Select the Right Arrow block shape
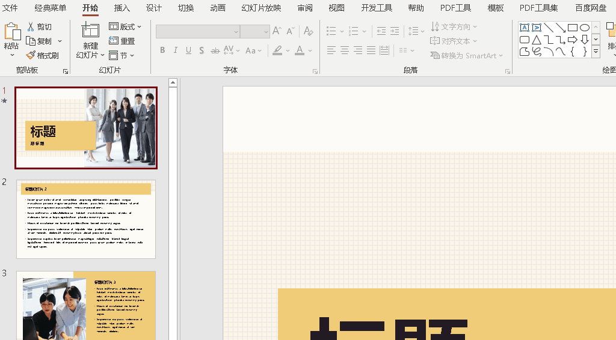Viewport: 616px width, 340px height. click(x=573, y=40)
